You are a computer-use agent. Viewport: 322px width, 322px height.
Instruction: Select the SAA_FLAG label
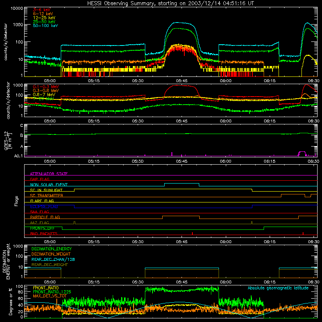point(39,212)
